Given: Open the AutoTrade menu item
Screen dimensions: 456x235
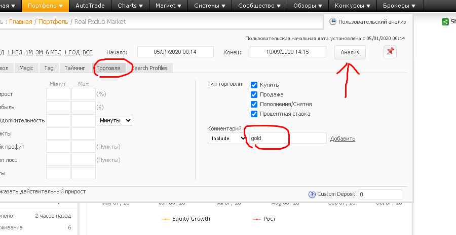Looking at the screenshot, I should point(90,6).
